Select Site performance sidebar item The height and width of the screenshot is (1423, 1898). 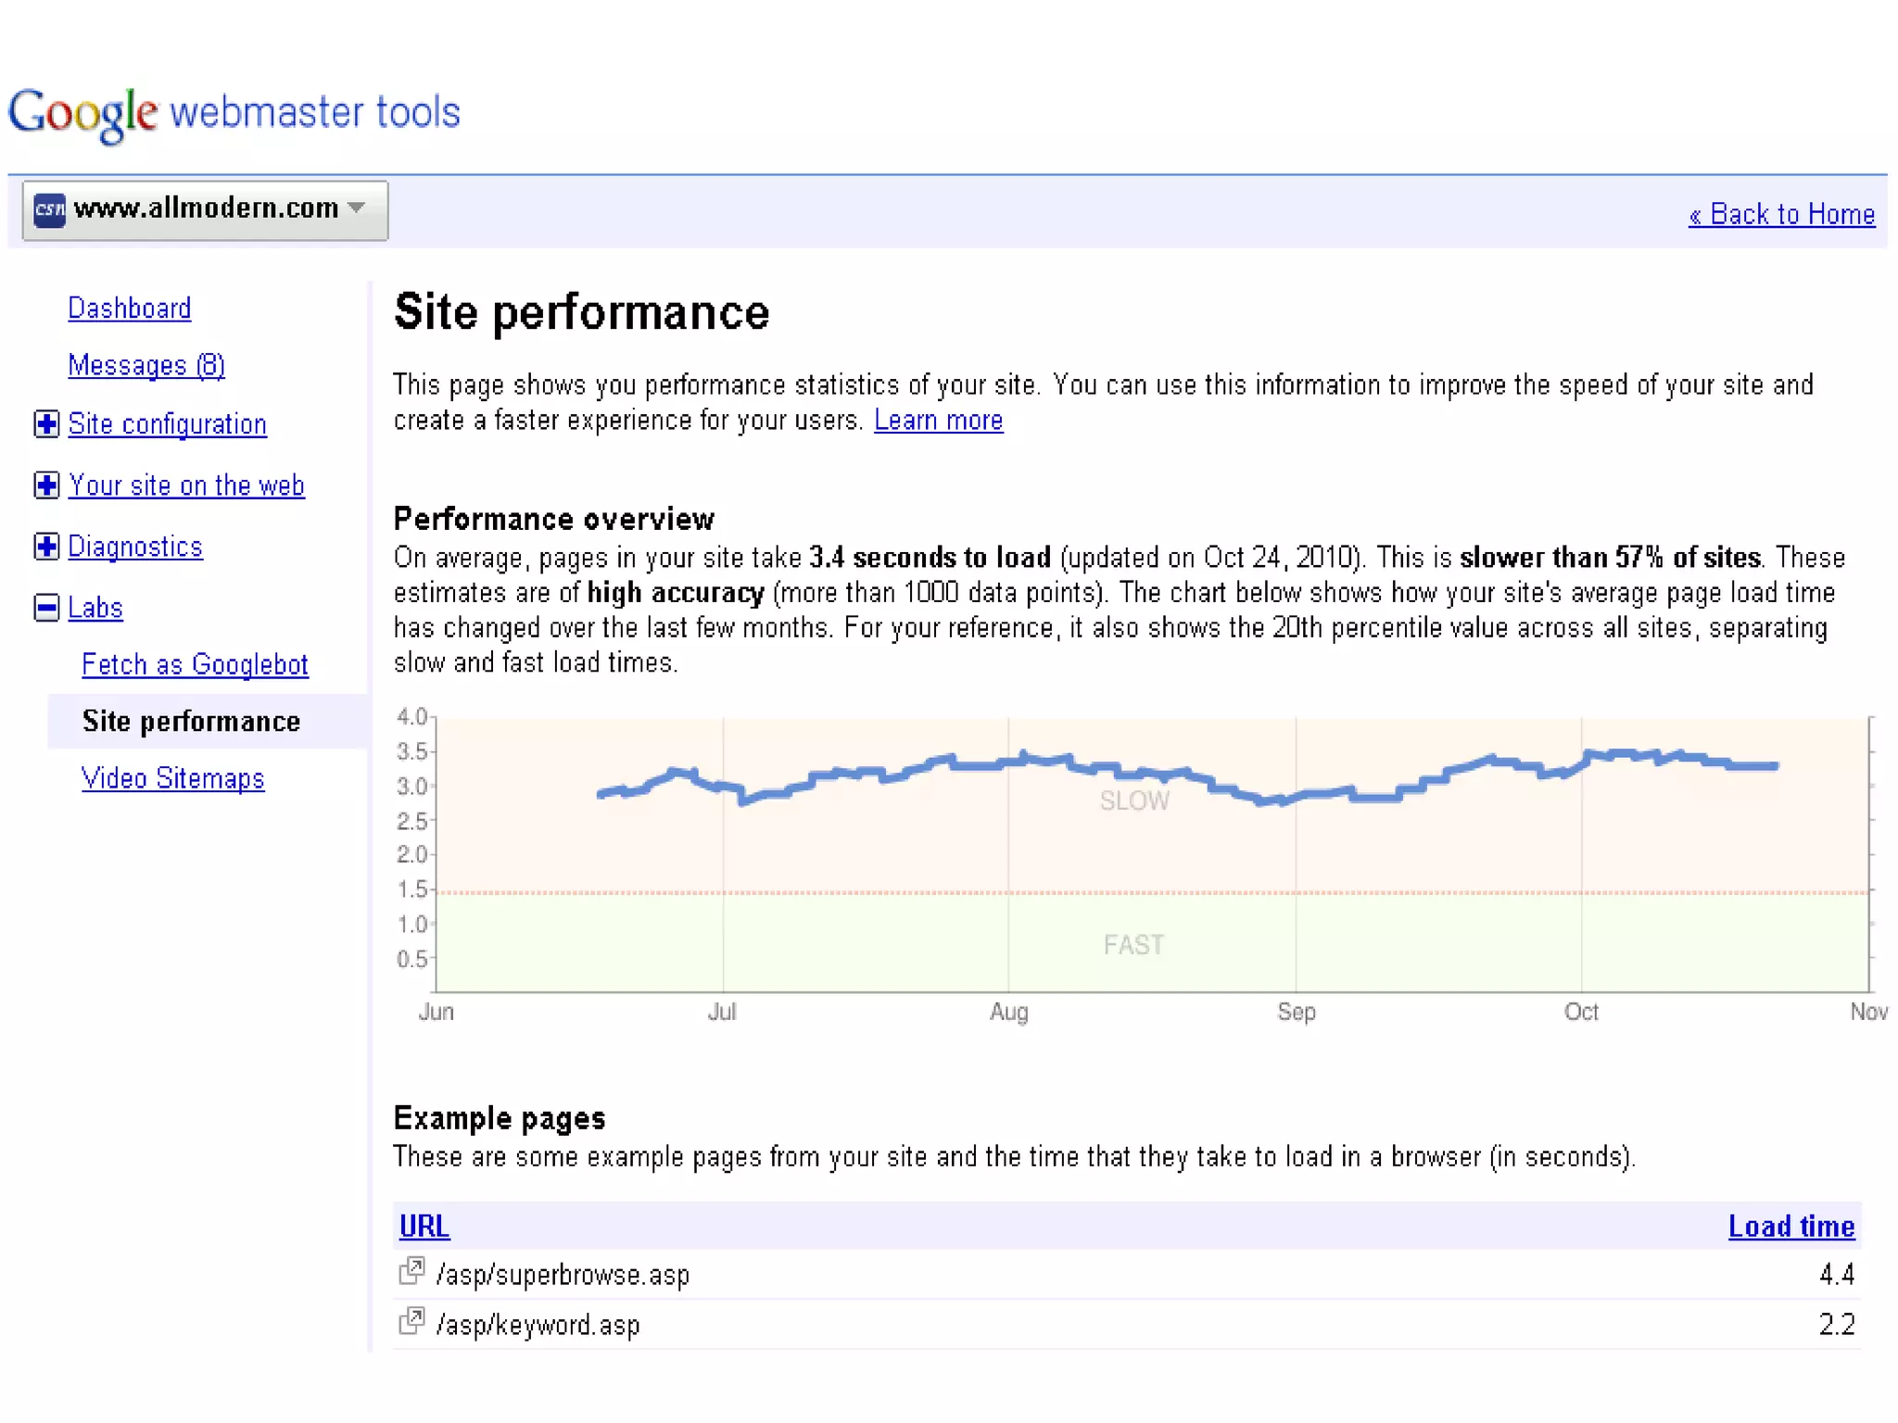(x=191, y=722)
